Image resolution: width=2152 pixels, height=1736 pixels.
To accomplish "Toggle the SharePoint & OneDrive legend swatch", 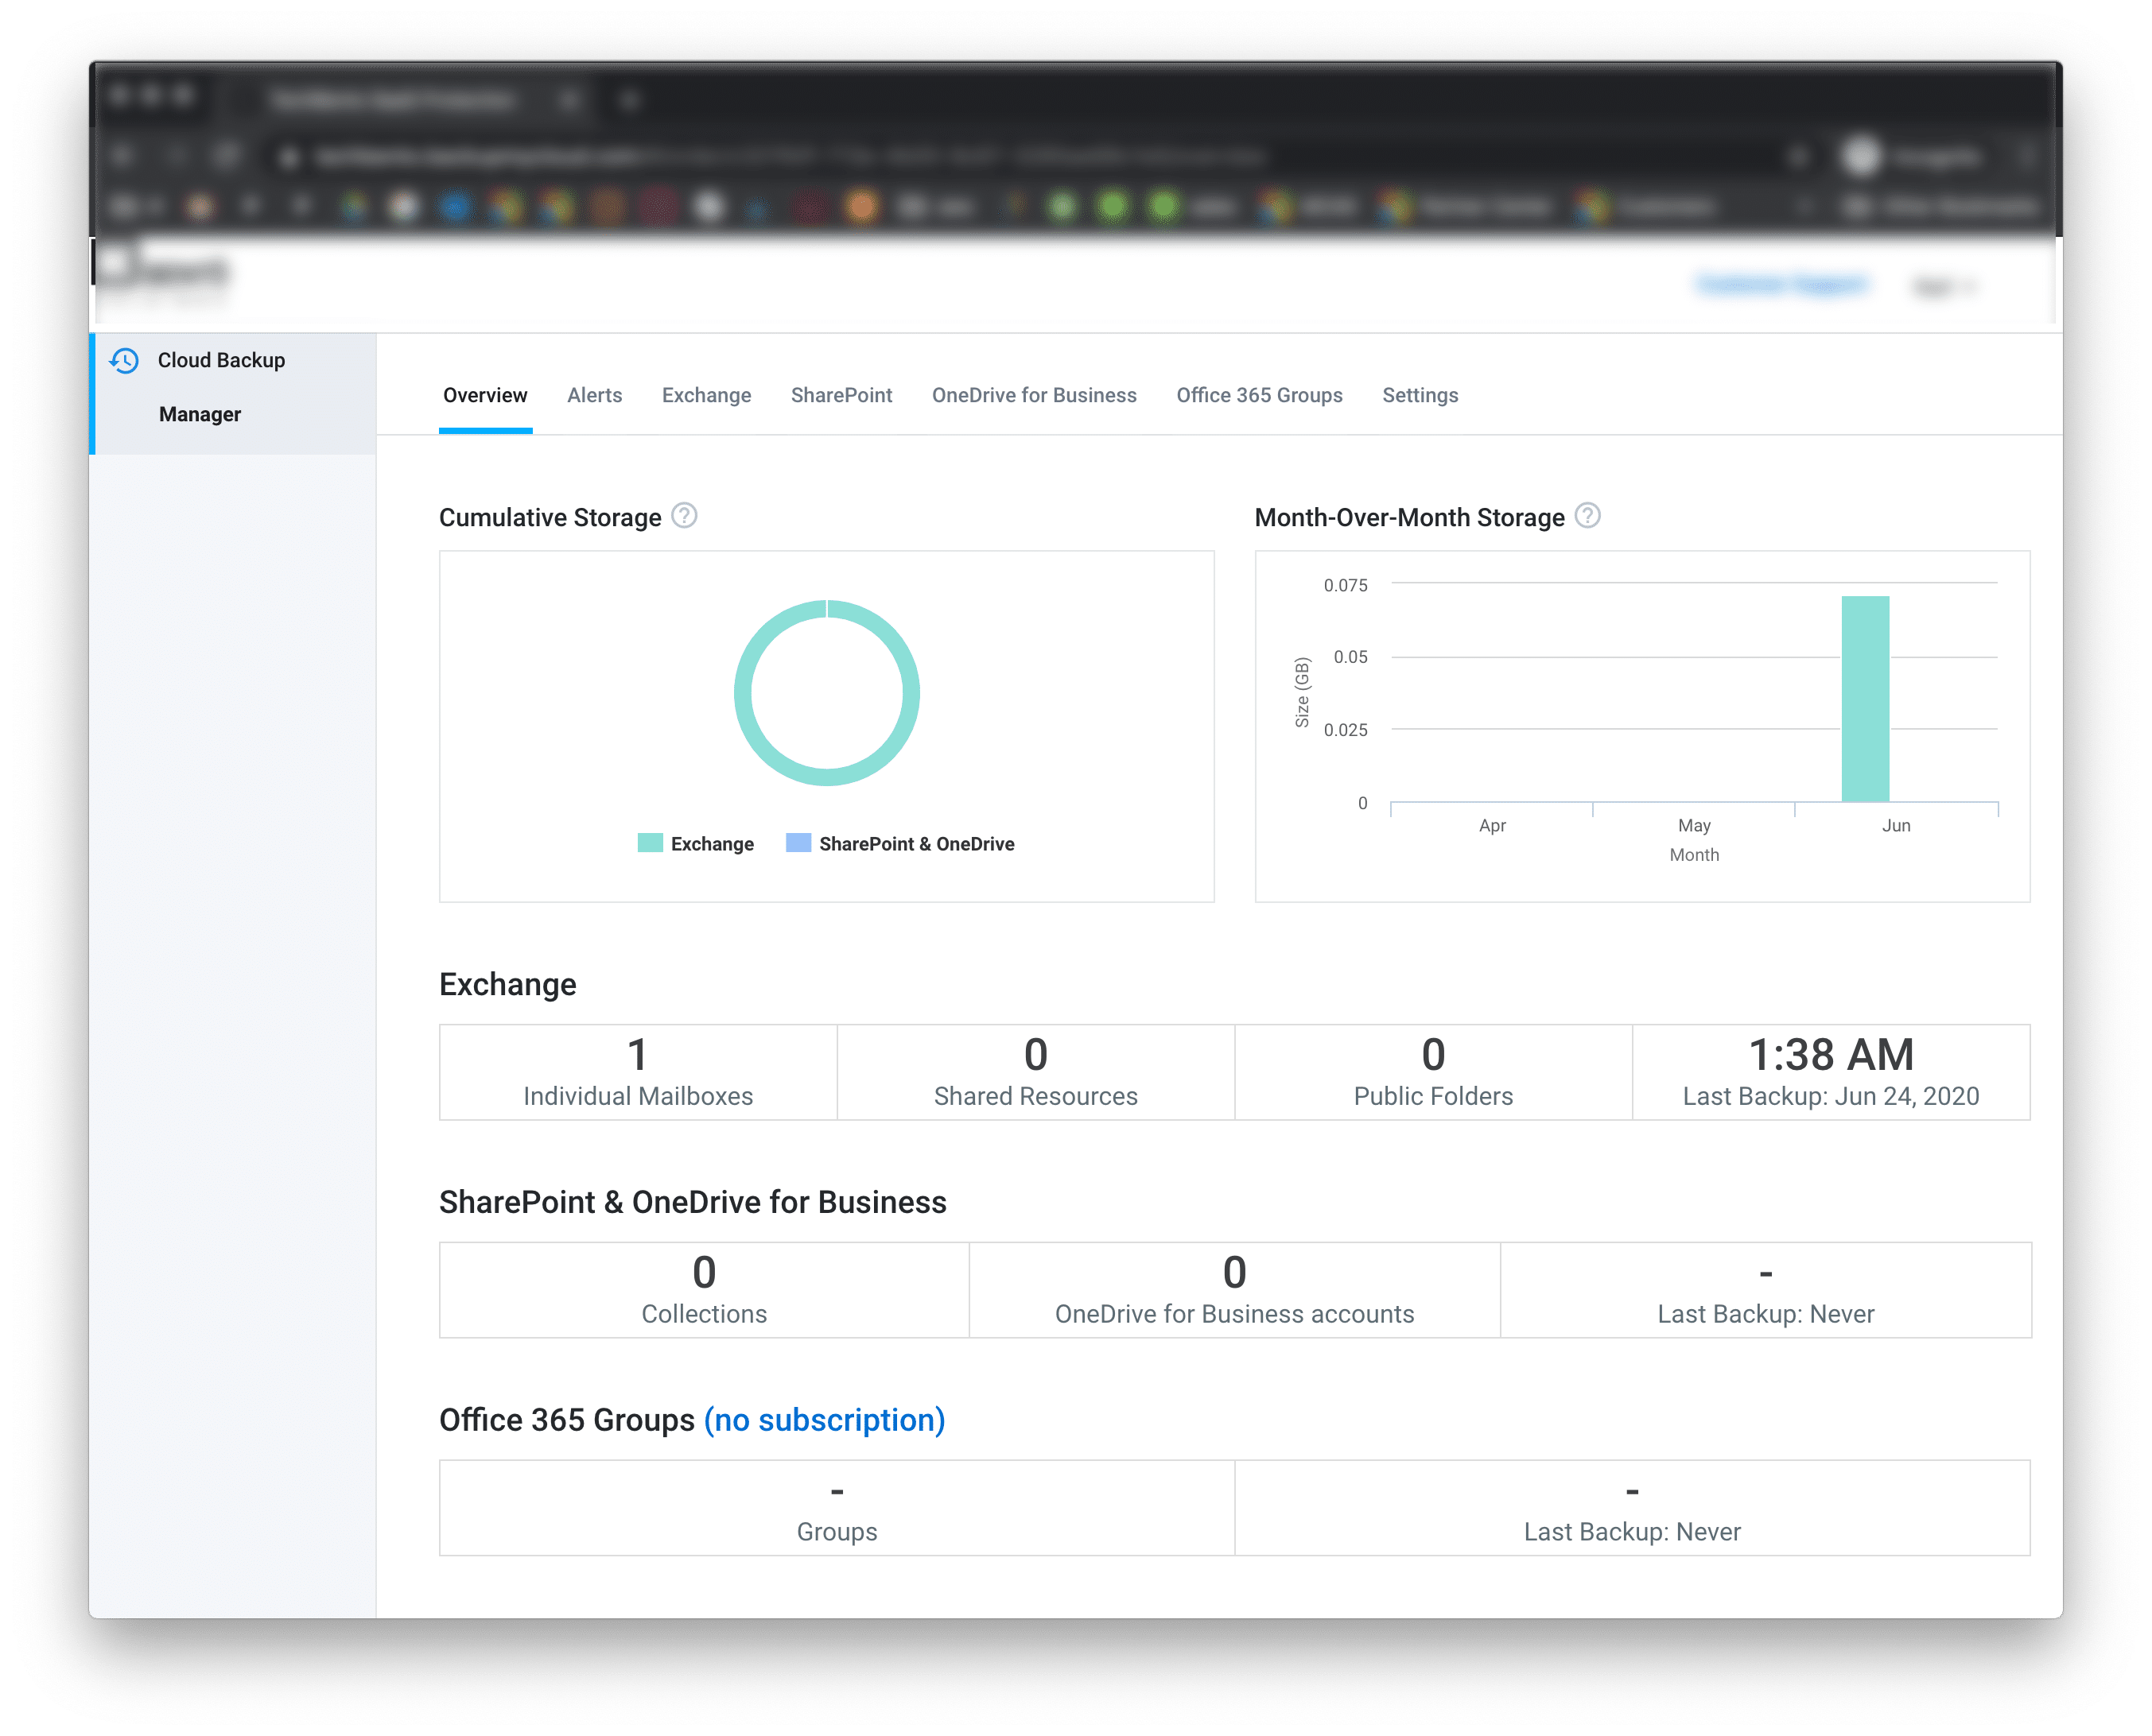I will click(798, 844).
